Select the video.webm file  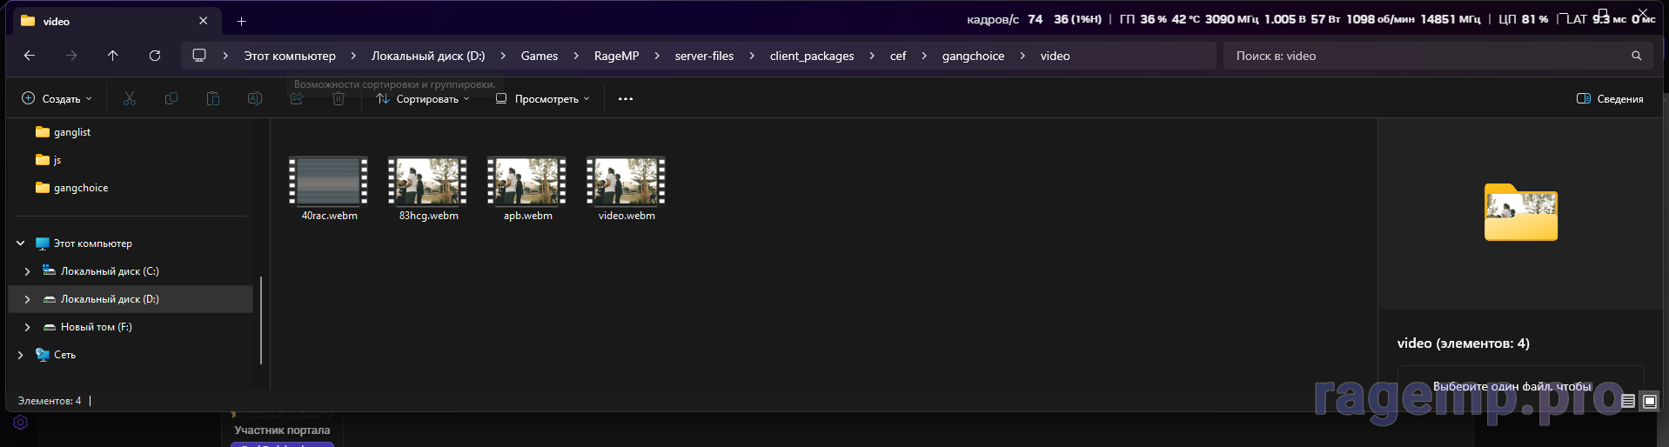point(627,189)
